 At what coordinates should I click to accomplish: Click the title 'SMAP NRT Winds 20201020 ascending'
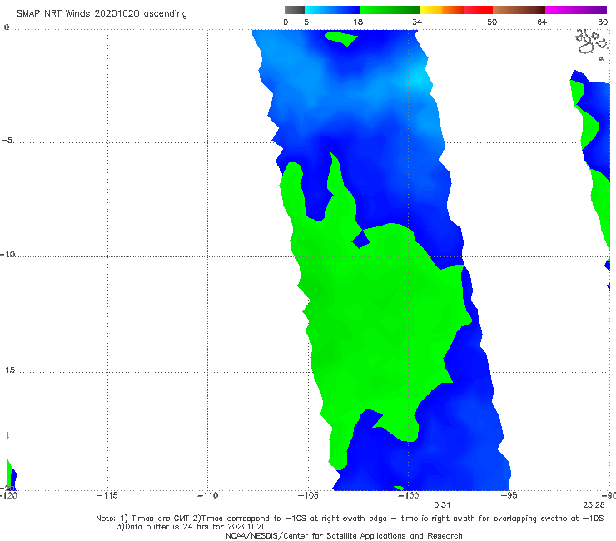click(102, 13)
